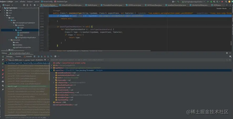
Task: Expand the .idea folder
Action: [5, 11]
